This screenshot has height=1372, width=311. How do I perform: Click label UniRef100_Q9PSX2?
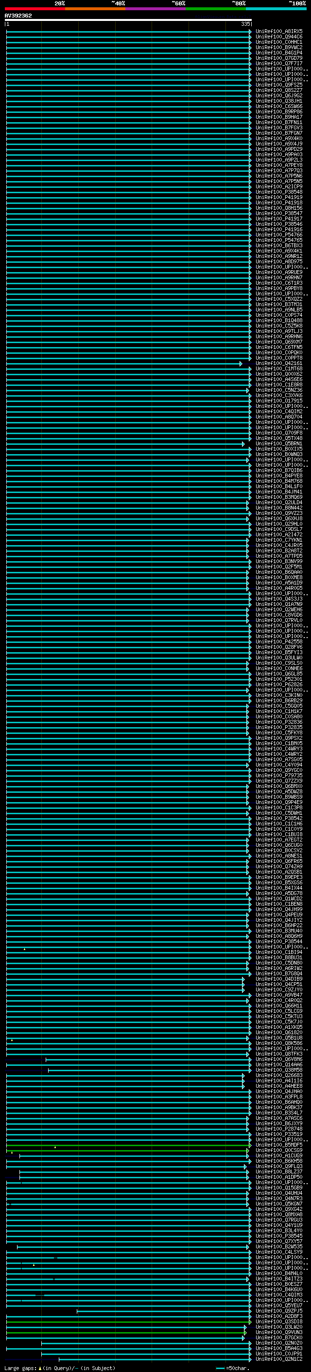[279, 738]
